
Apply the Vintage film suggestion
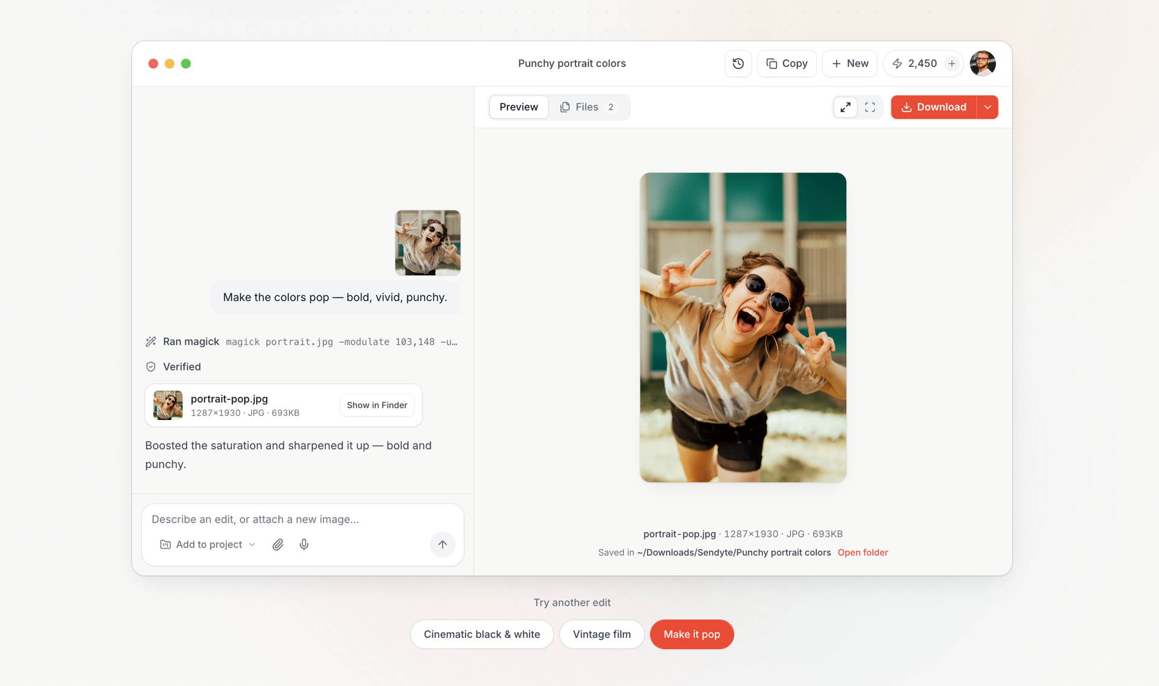coord(602,634)
